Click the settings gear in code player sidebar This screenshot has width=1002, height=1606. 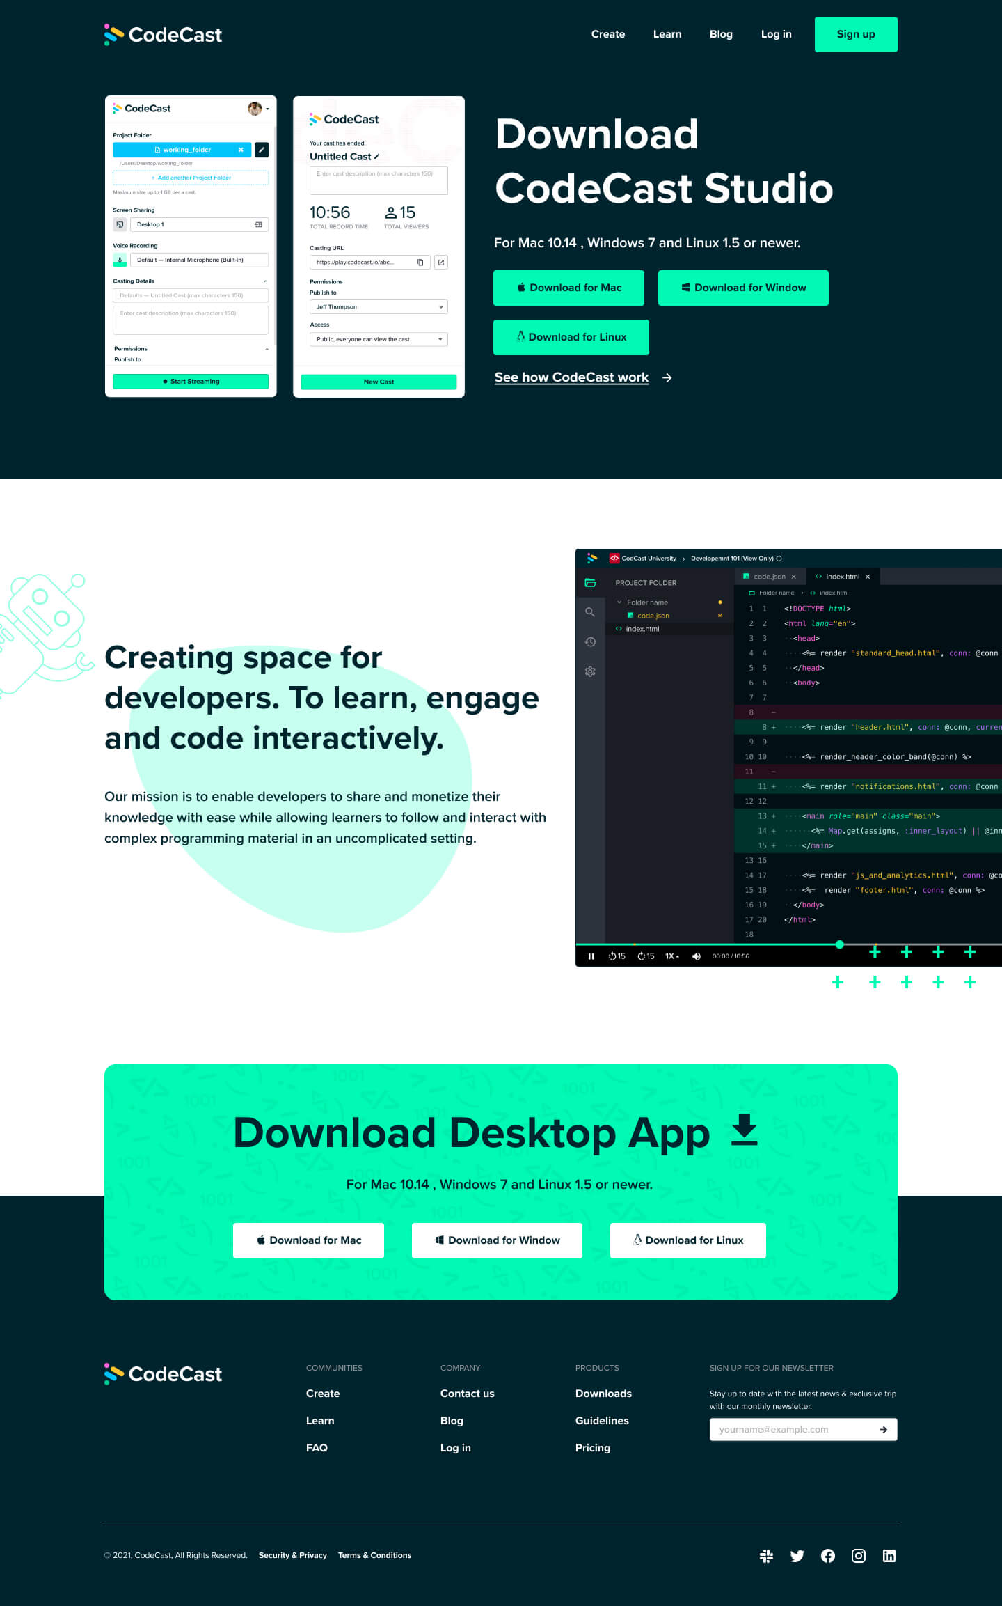coord(590,671)
